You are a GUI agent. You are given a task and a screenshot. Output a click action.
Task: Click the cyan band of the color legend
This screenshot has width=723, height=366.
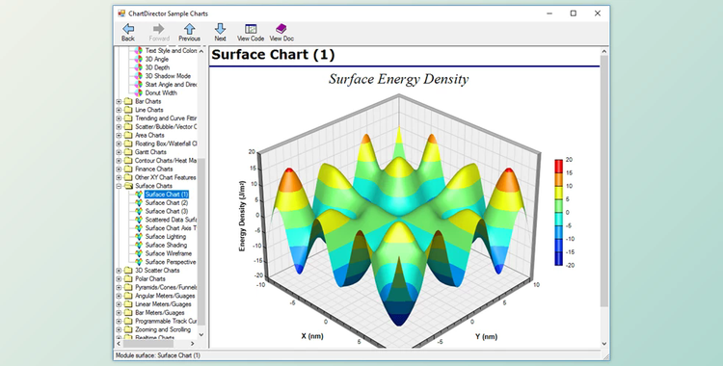[x=558, y=219]
